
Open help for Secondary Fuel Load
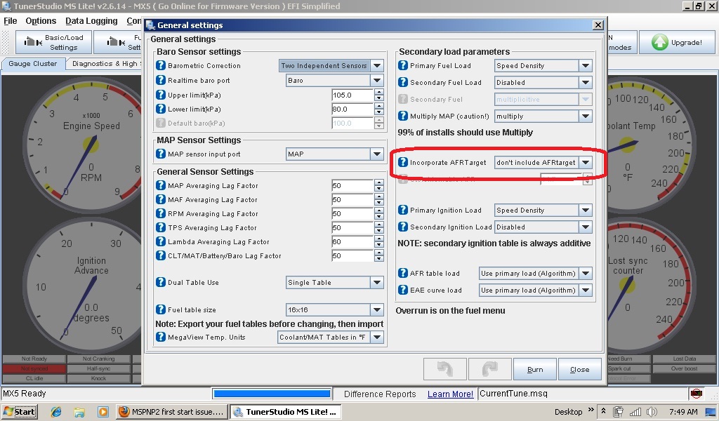tap(402, 83)
